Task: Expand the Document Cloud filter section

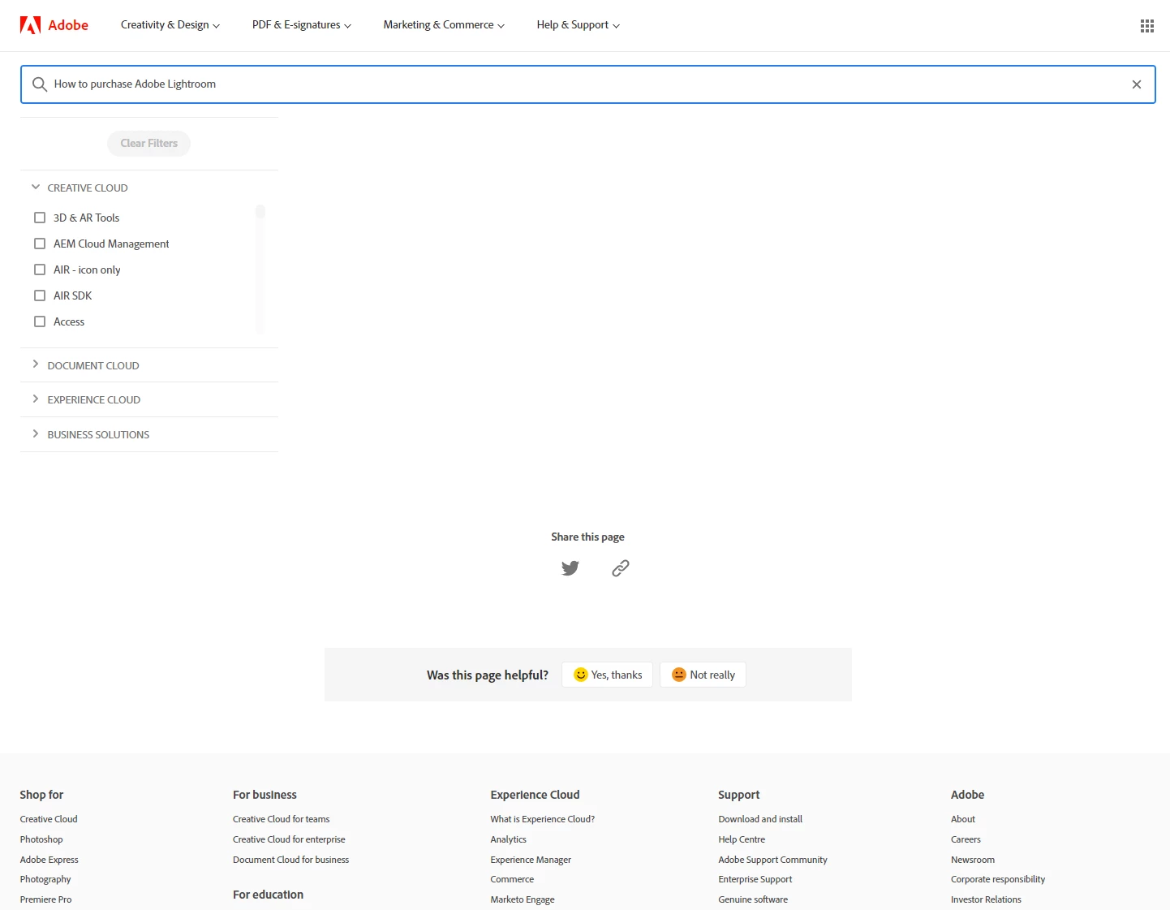Action: click(85, 365)
